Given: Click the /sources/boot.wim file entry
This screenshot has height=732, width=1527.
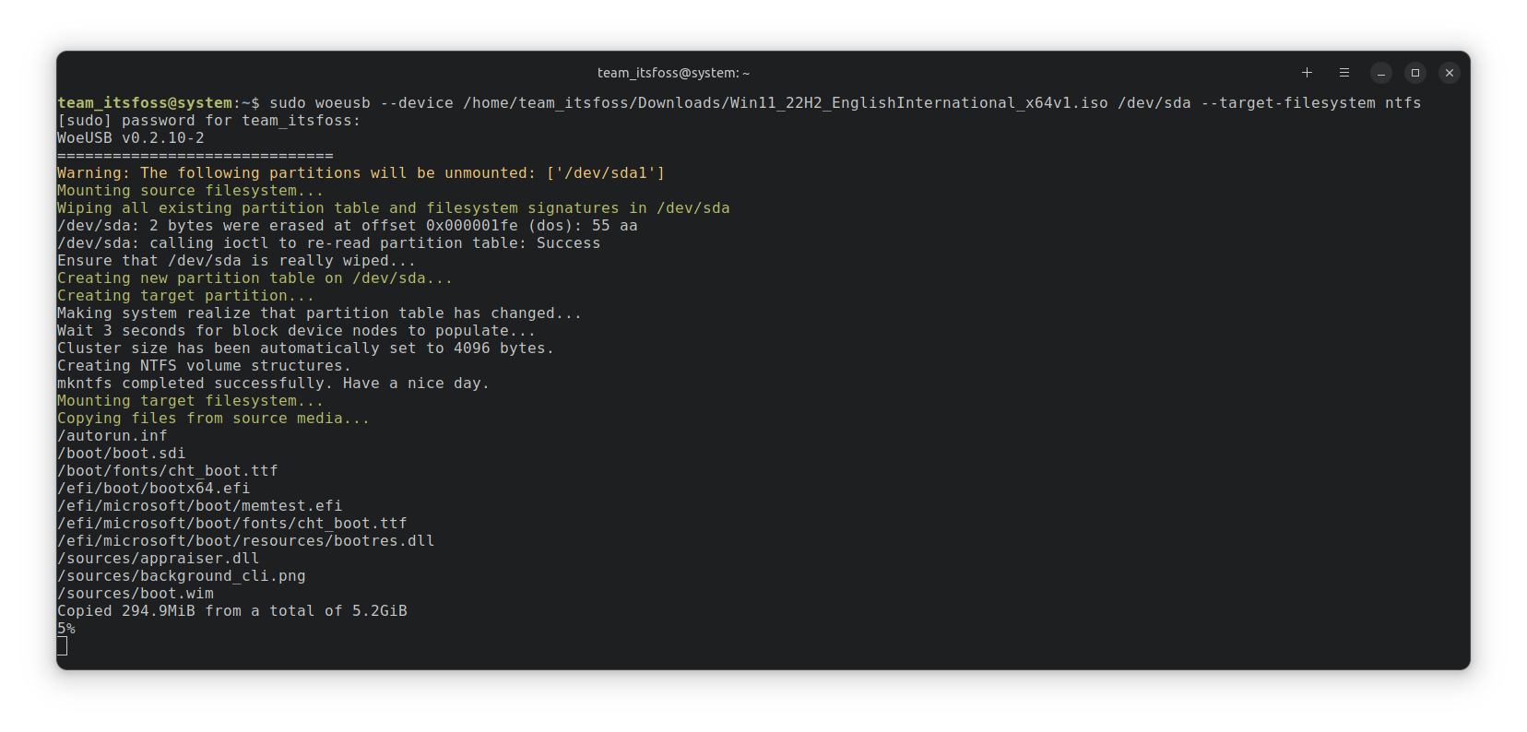Looking at the screenshot, I should point(135,593).
